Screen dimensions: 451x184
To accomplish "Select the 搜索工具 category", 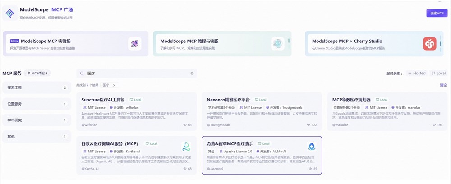I will tap(37, 87).
